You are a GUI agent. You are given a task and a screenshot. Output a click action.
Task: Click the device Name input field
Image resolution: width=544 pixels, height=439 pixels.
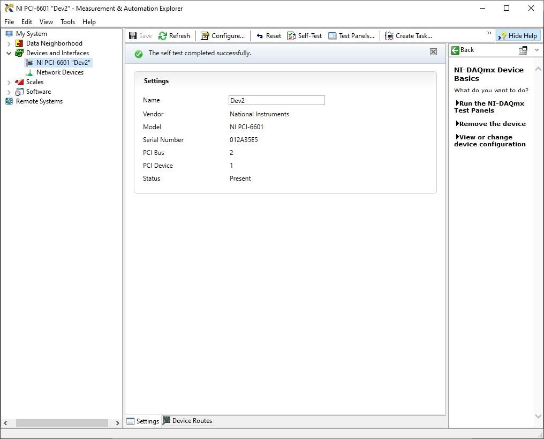276,100
